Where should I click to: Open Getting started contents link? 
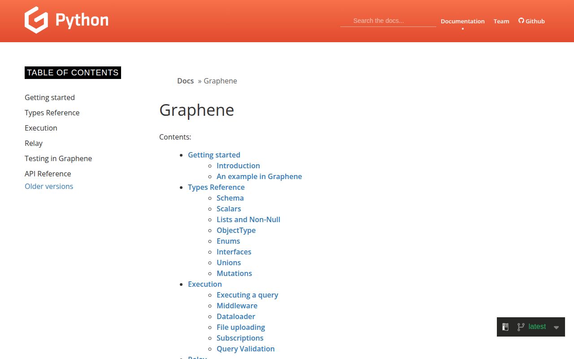(x=214, y=155)
